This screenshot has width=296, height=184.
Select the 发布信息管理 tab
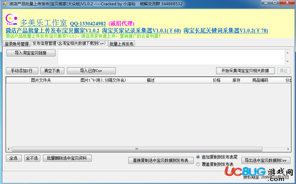[x=69, y=44]
